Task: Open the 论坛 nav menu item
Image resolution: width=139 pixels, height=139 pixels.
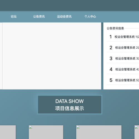Action: click(x=14, y=16)
